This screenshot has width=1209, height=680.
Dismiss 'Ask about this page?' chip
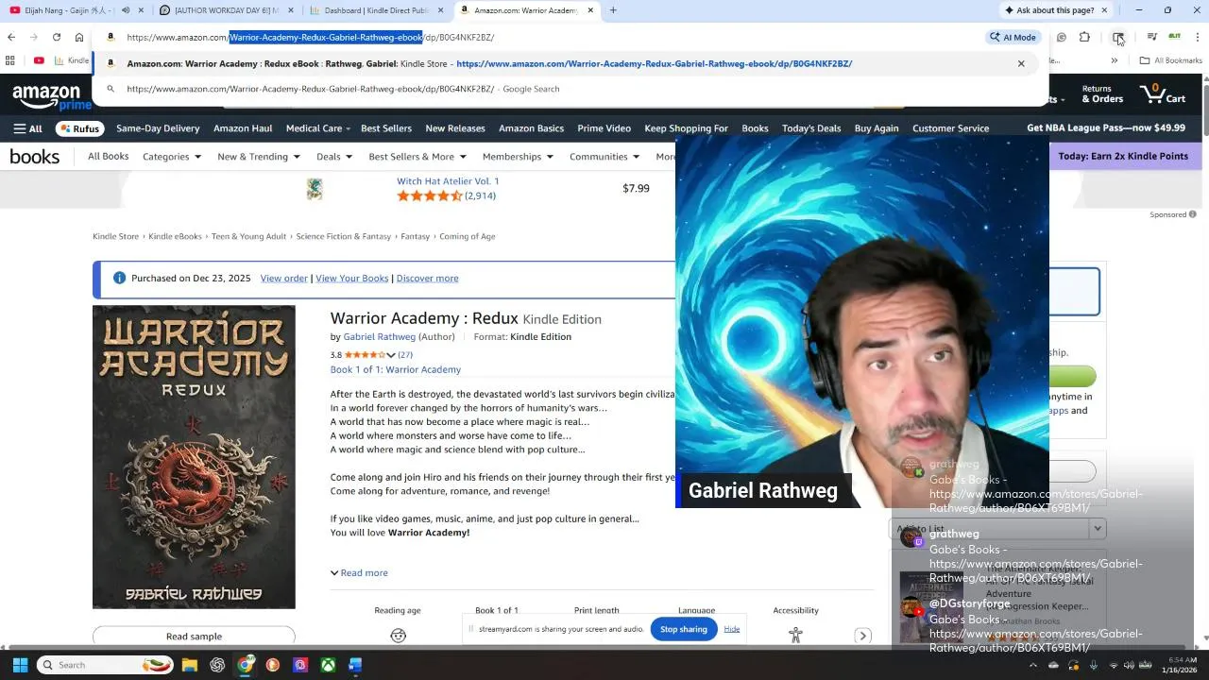click(x=1104, y=10)
